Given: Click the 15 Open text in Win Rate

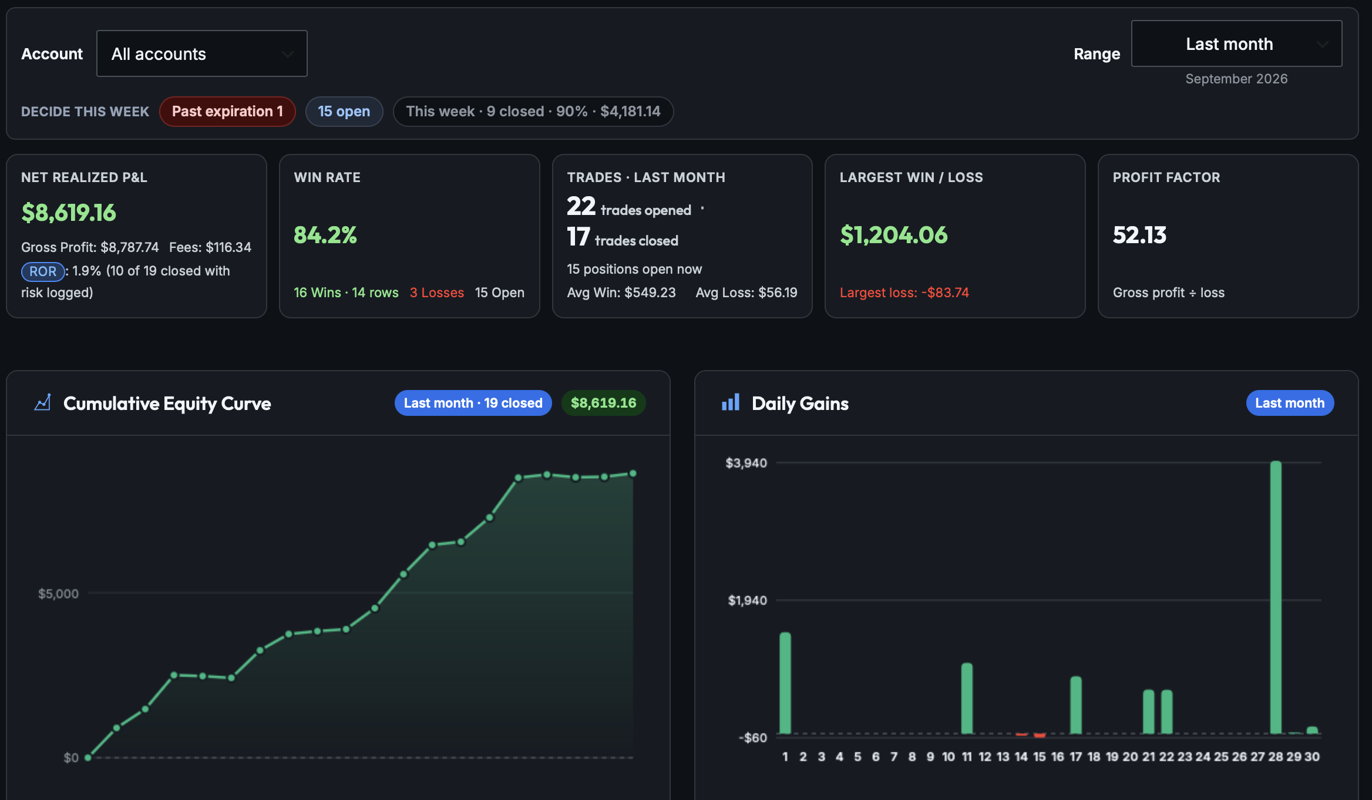Looking at the screenshot, I should coord(500,293).
